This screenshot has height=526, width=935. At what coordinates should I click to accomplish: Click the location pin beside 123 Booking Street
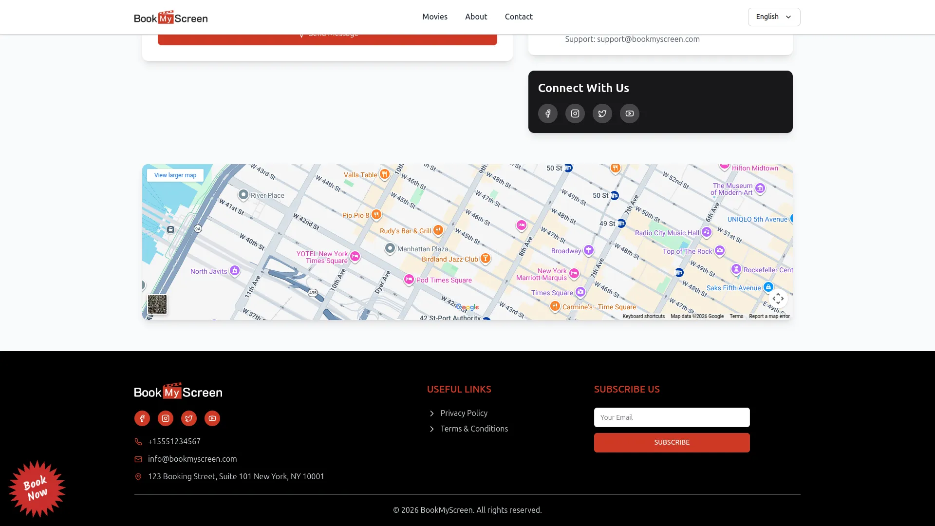point(138,477)
